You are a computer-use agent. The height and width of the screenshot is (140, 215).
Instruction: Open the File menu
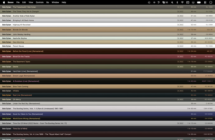[18, 2]
